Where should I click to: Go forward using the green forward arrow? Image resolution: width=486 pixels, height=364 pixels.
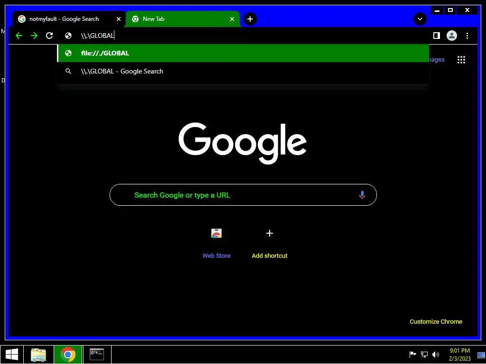click(x=34, y=36)
